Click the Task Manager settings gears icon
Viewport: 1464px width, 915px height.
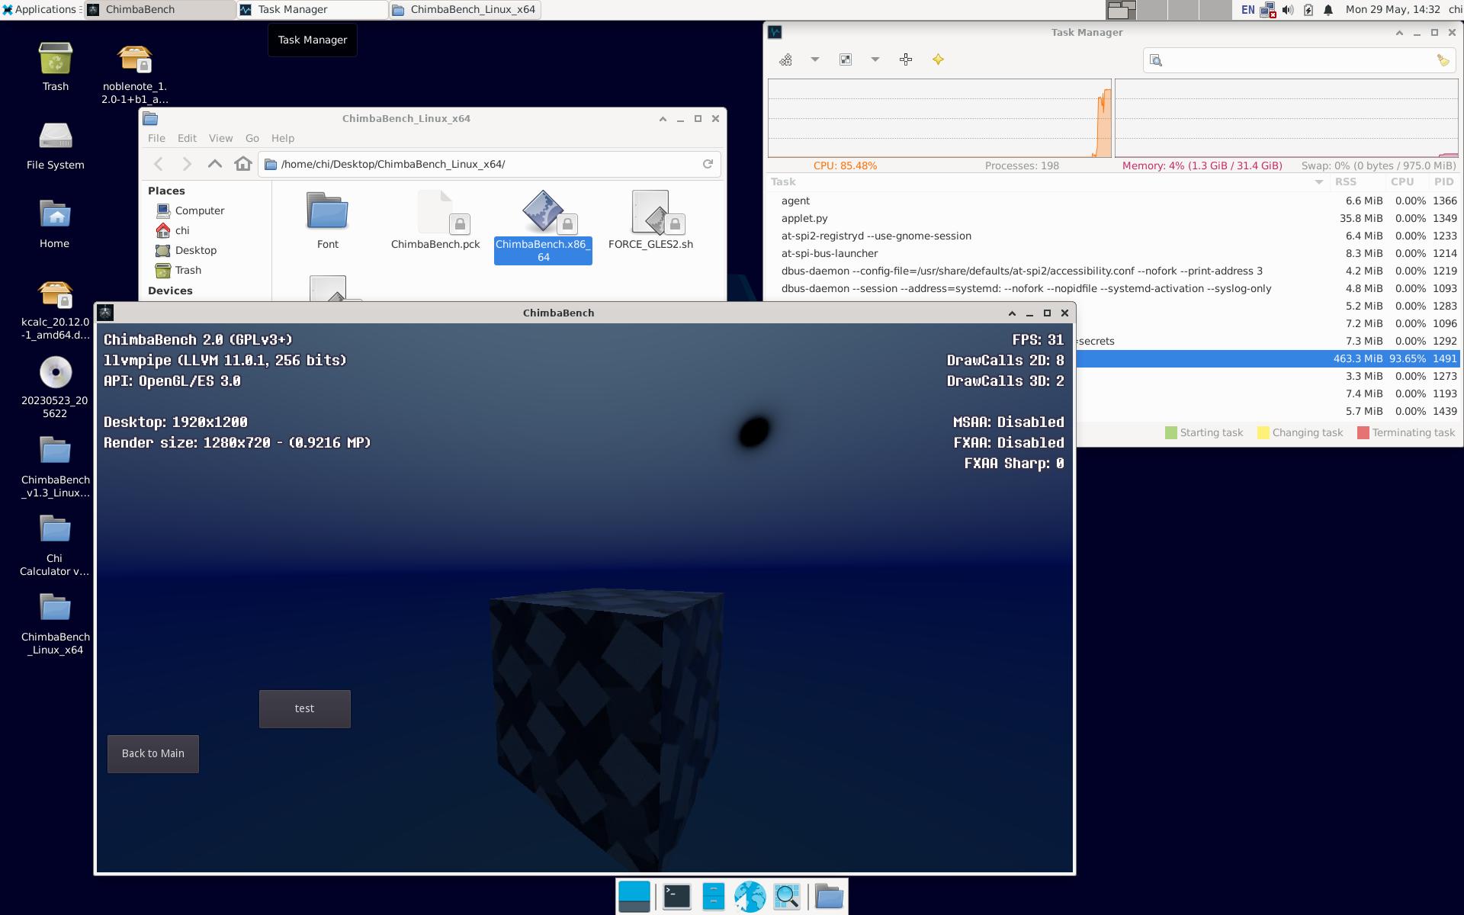point(785,59)
